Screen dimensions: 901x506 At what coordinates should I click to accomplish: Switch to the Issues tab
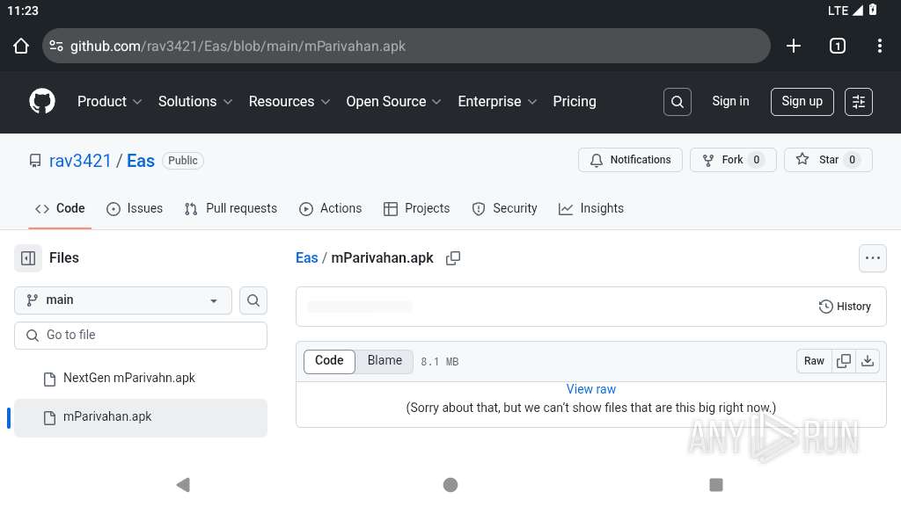coord(135,209)
